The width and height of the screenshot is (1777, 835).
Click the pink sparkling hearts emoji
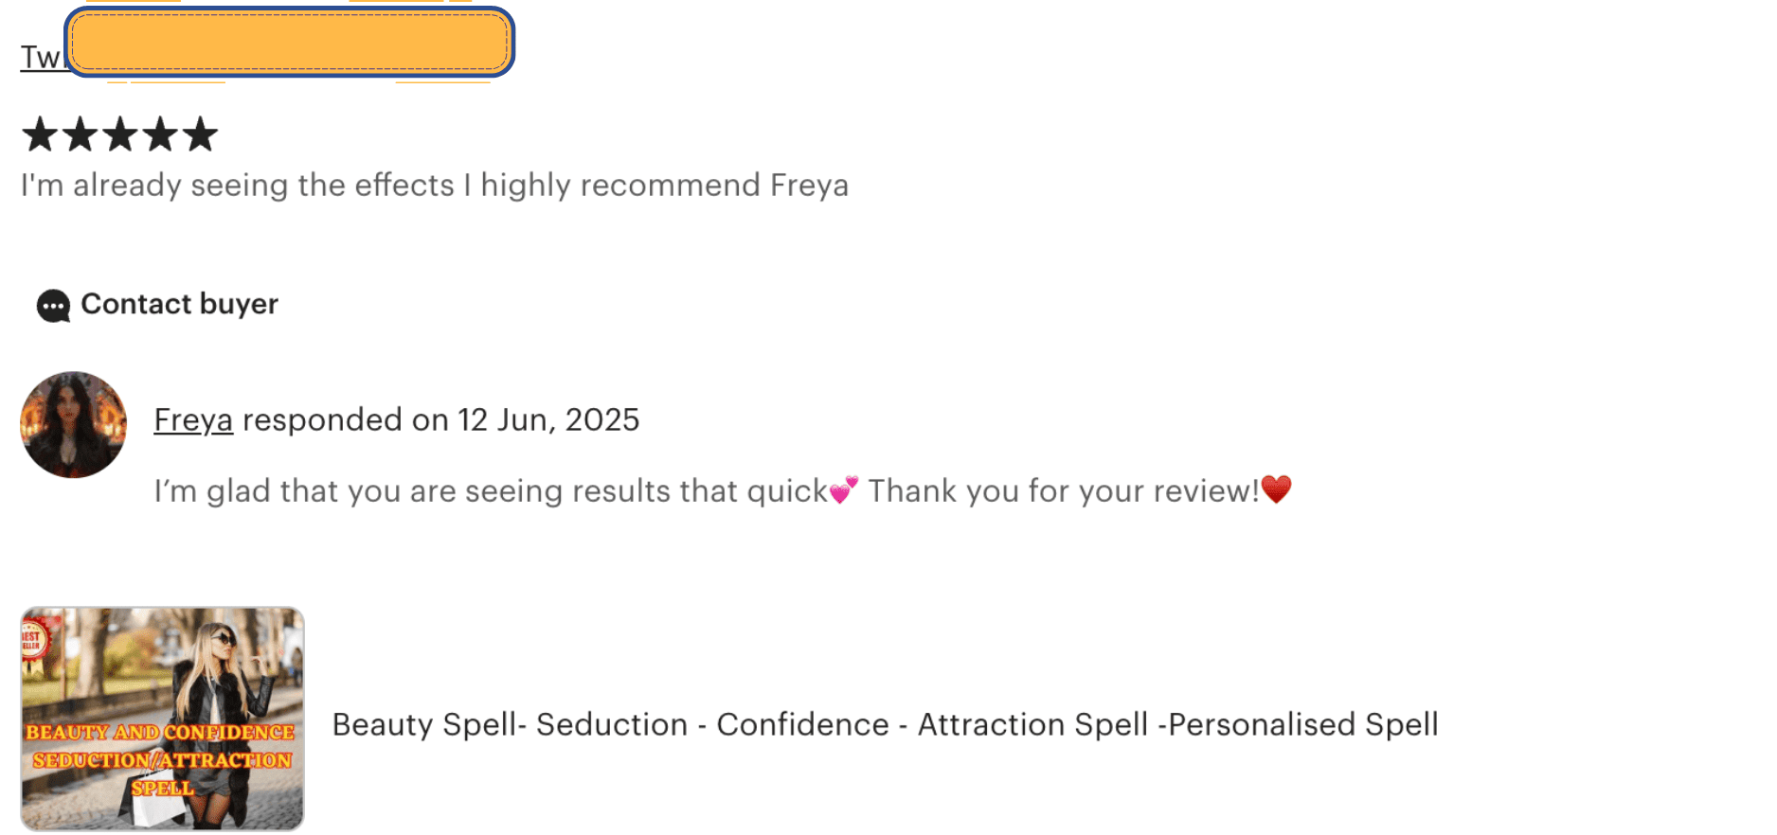coord(843,489)
